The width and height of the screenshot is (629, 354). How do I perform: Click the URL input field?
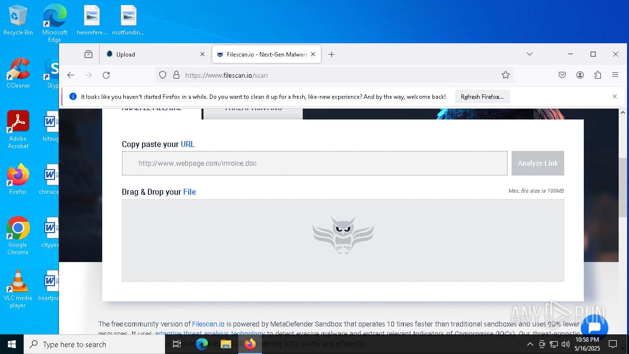pos(314,163)
